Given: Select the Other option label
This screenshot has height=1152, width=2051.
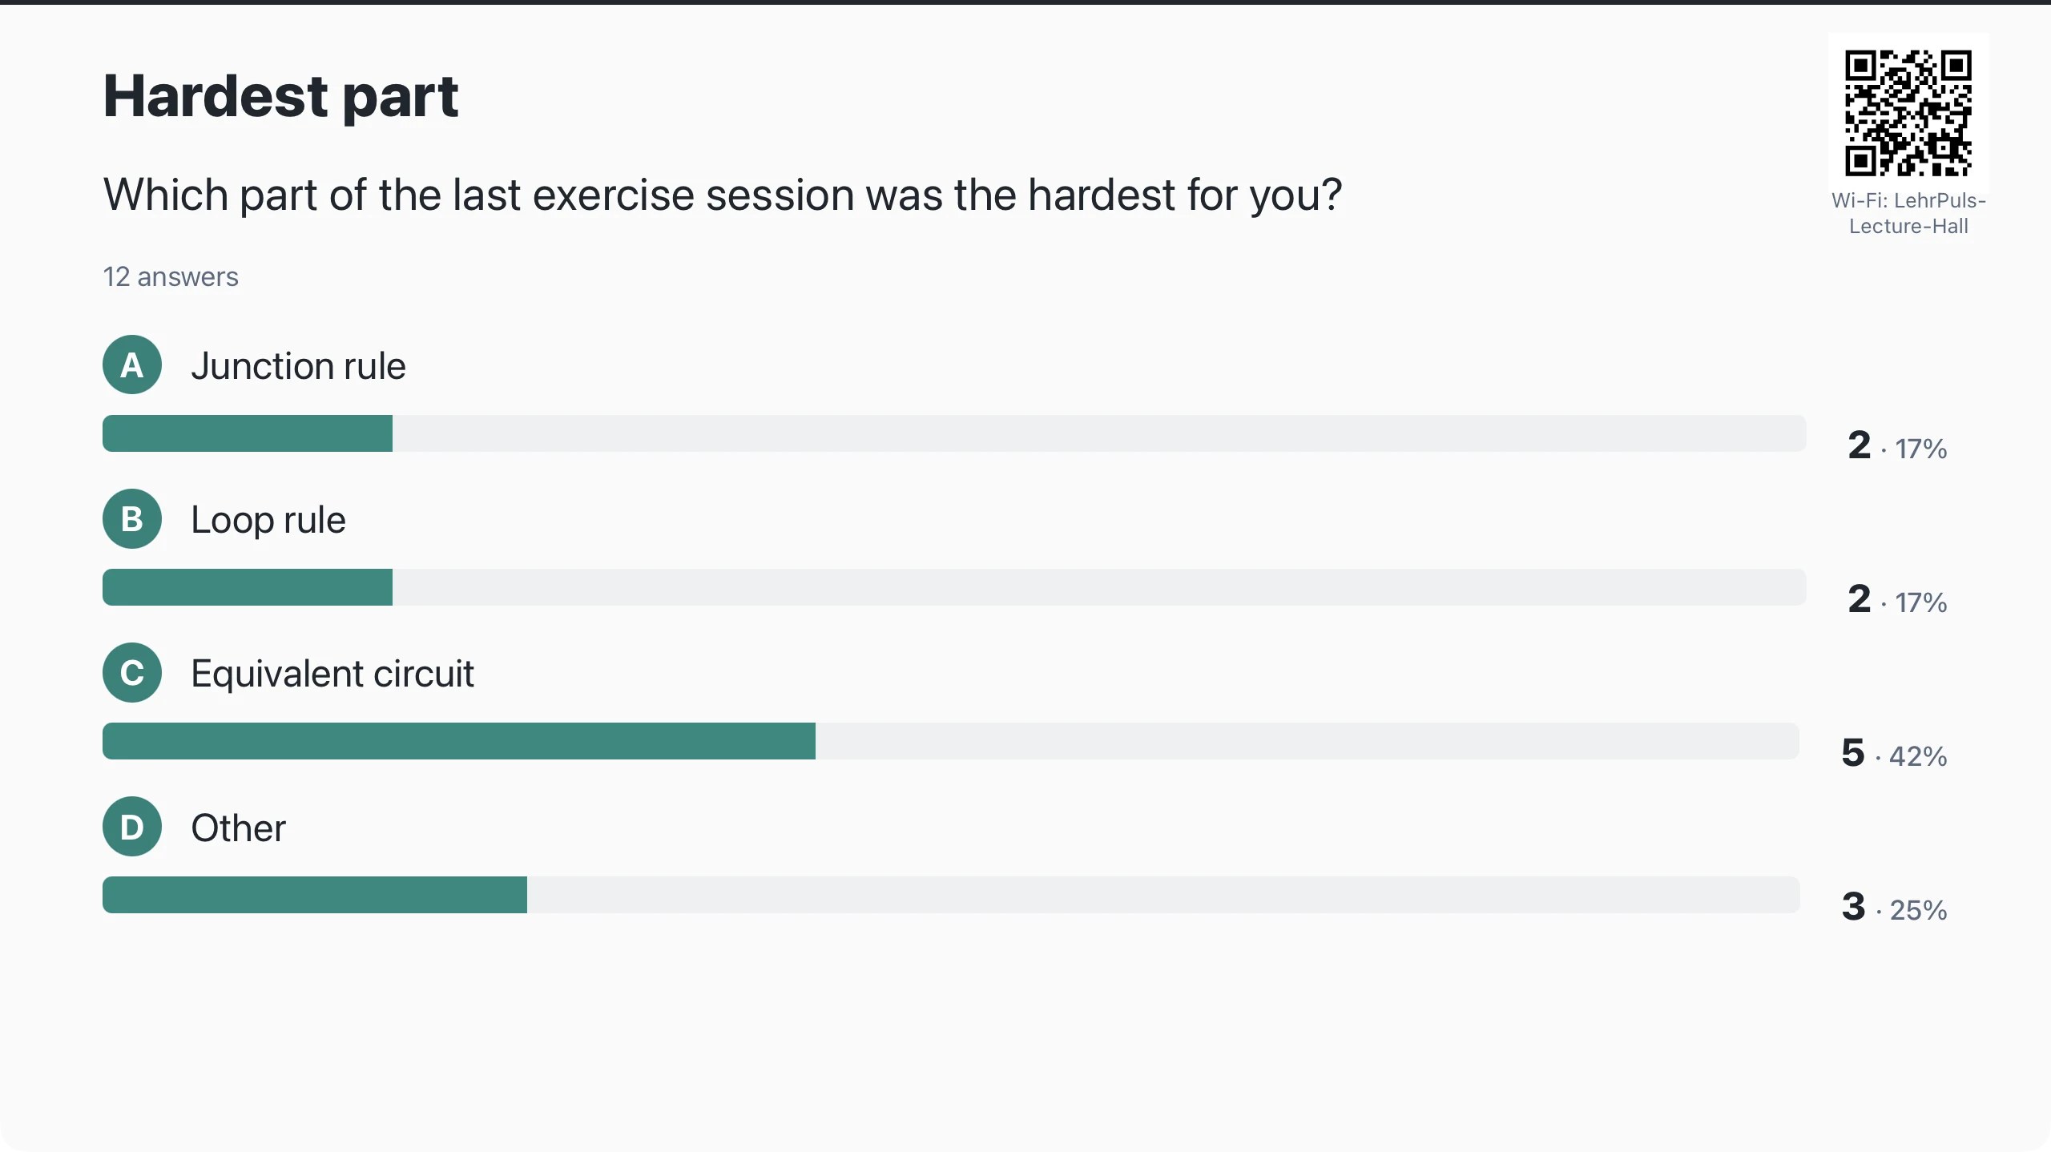Looking at the screenshot, I should (238, 828).
